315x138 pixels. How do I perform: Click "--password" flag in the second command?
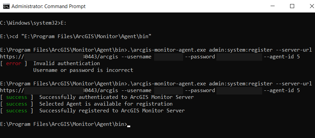(200, 90)
